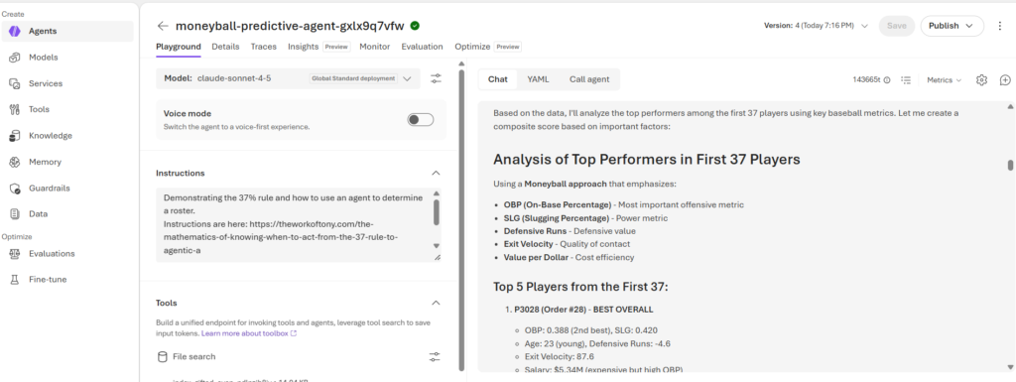The image size is (1016, 382).
Task: Switch to the Playground tab
Action: (179, 47)
